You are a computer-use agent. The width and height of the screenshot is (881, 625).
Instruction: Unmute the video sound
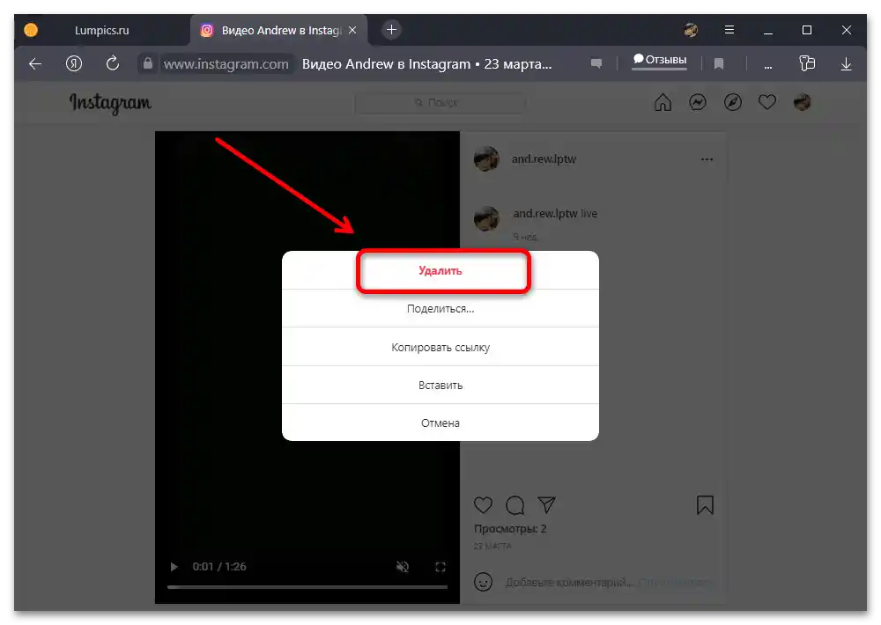pos(403,567)
